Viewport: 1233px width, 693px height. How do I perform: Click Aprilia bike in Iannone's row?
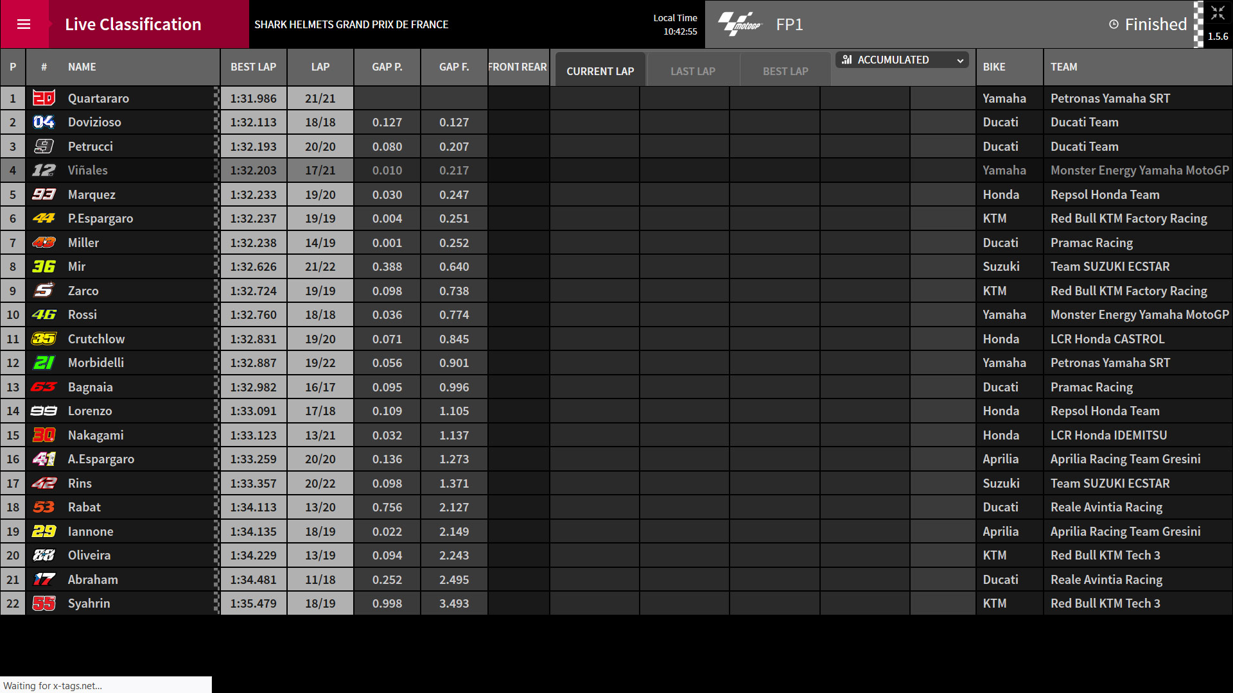[x=1001, y=531]
